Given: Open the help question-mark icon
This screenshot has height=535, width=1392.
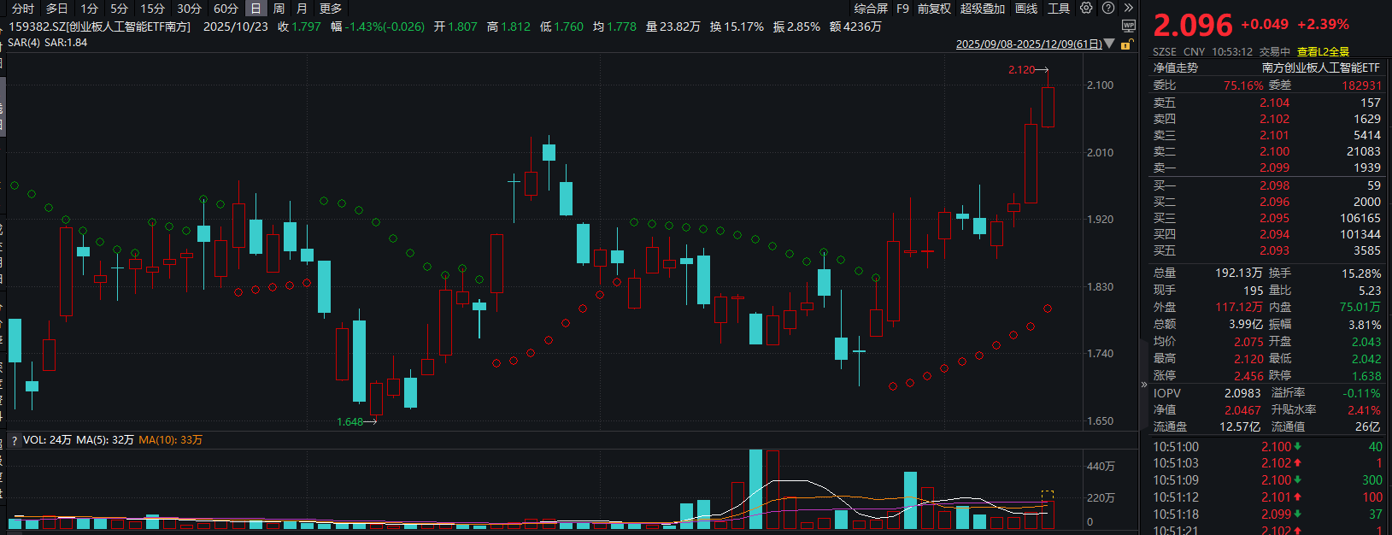Looking at the screenshot, I should (x=1108, y=8).
